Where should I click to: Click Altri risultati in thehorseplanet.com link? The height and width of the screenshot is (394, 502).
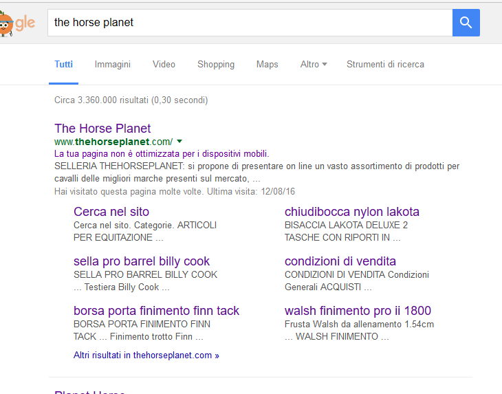146,355
